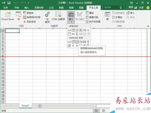Select the ActiveX Label (A) icon
Viewport: 151px width, 113px height.
77,46
